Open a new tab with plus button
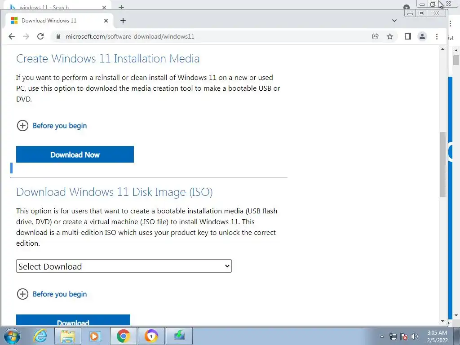The image size is (460, 345). 123,21
